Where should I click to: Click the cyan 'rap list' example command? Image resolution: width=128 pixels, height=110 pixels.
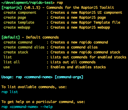[10, 92]
